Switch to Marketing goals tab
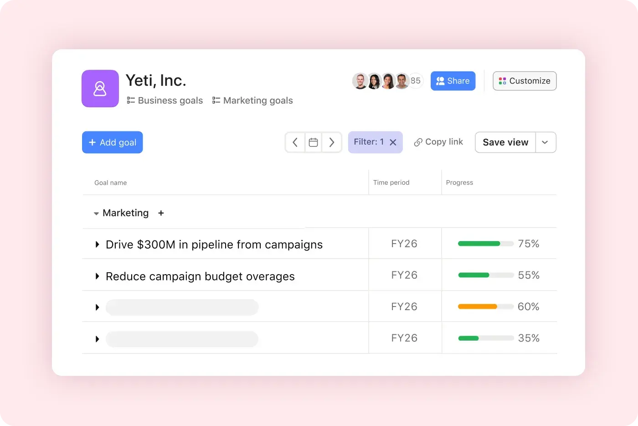Viewport: 638px width, 426px height. (257, 100)
